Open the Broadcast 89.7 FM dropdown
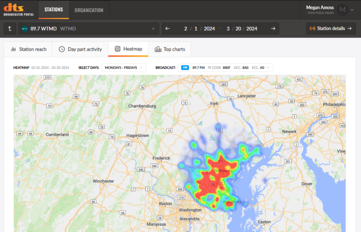Viewport: 361px width, 232px height. 226,68
